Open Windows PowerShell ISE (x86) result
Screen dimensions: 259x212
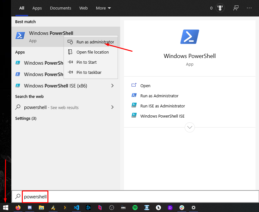pyautogui.click(x=66, y=86)
